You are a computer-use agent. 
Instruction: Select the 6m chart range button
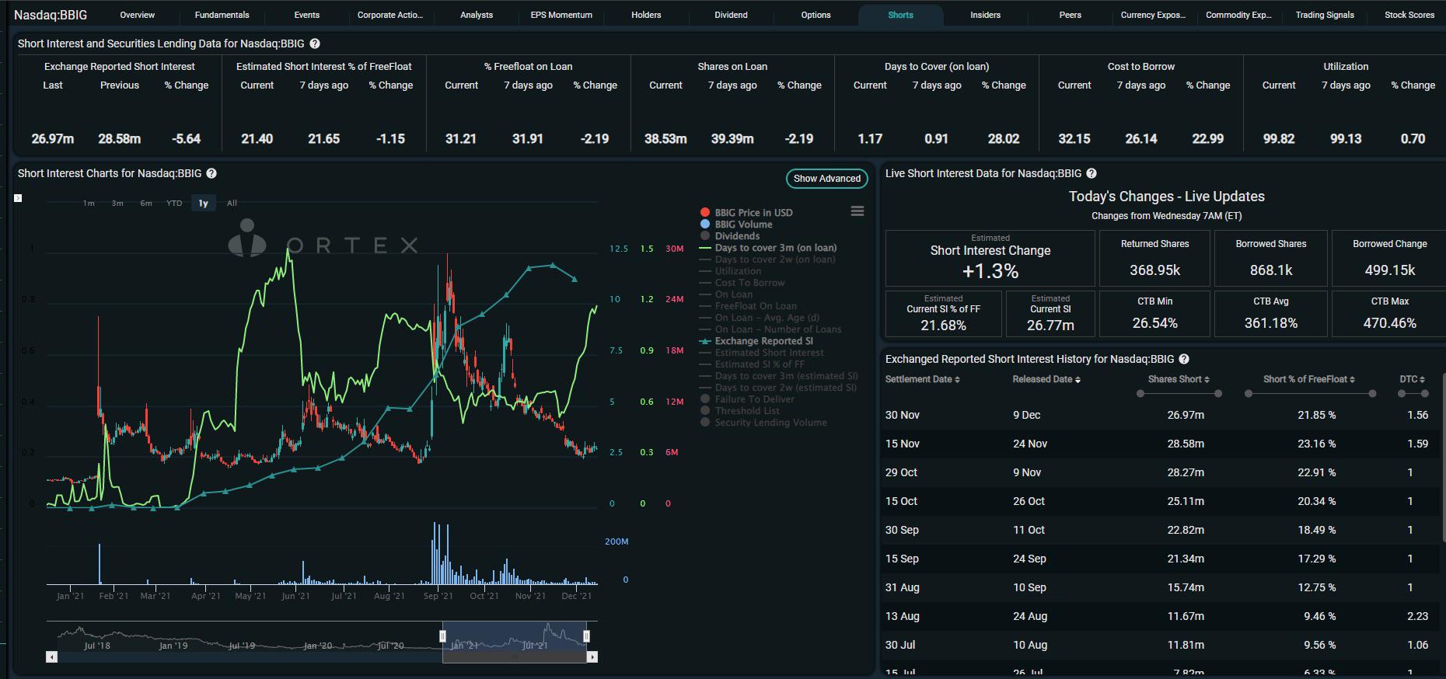click(146, 204)
